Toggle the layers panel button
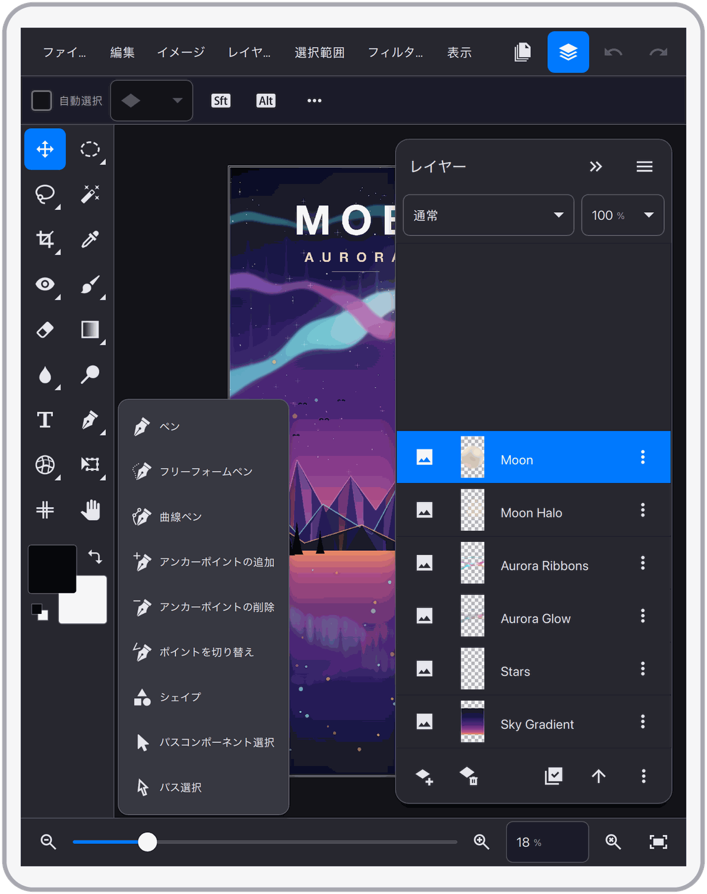Image resolution: width=707 pixels, height=894 pixels. [x=568, y=52]
